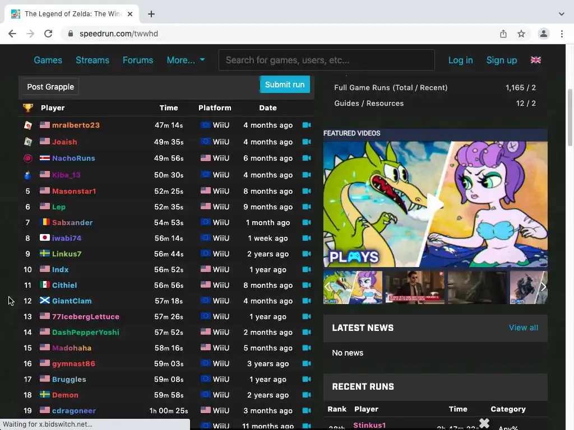This screenshot has height=430, width=574.
Task: Open video icon for Linkus7's run
Action: pos(307,254)
